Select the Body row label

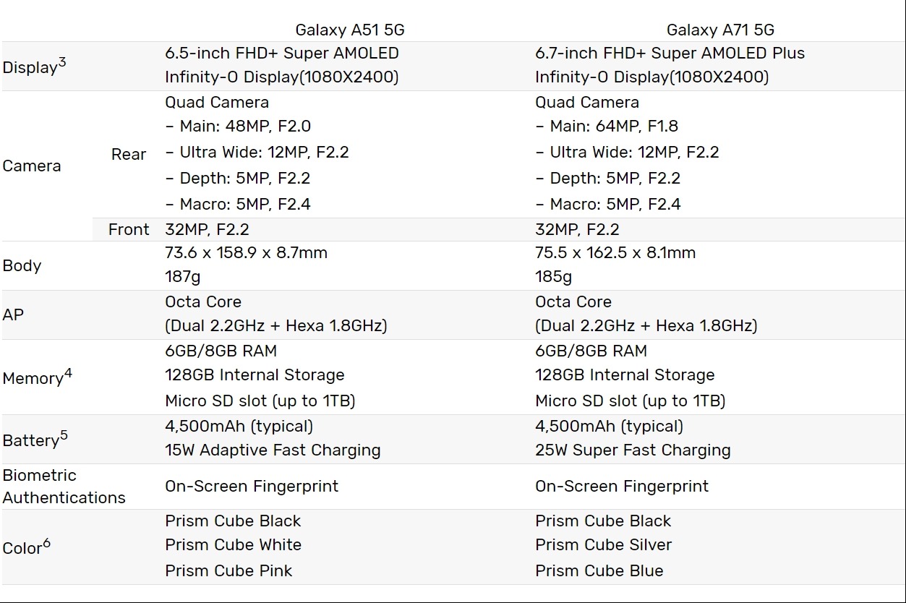(x=22, y=265)
